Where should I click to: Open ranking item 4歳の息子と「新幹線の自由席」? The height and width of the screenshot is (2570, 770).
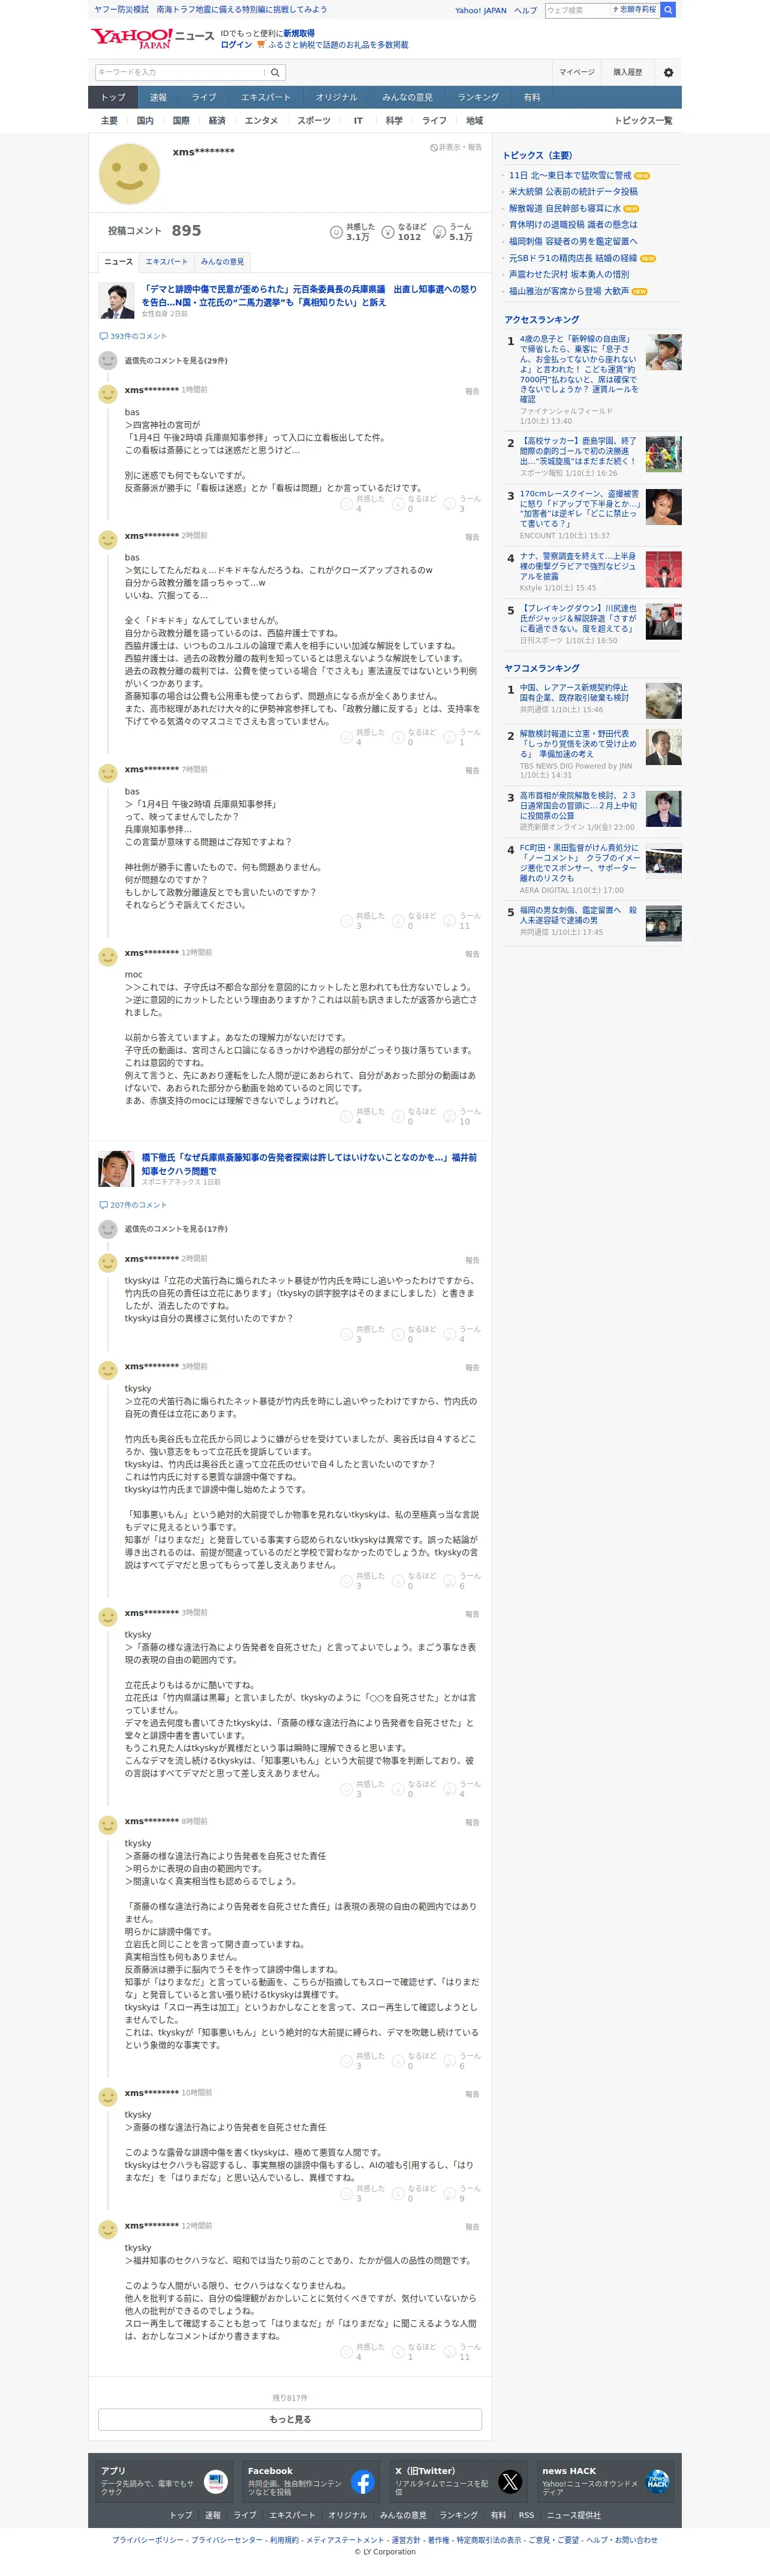click(x=579, y=369)
